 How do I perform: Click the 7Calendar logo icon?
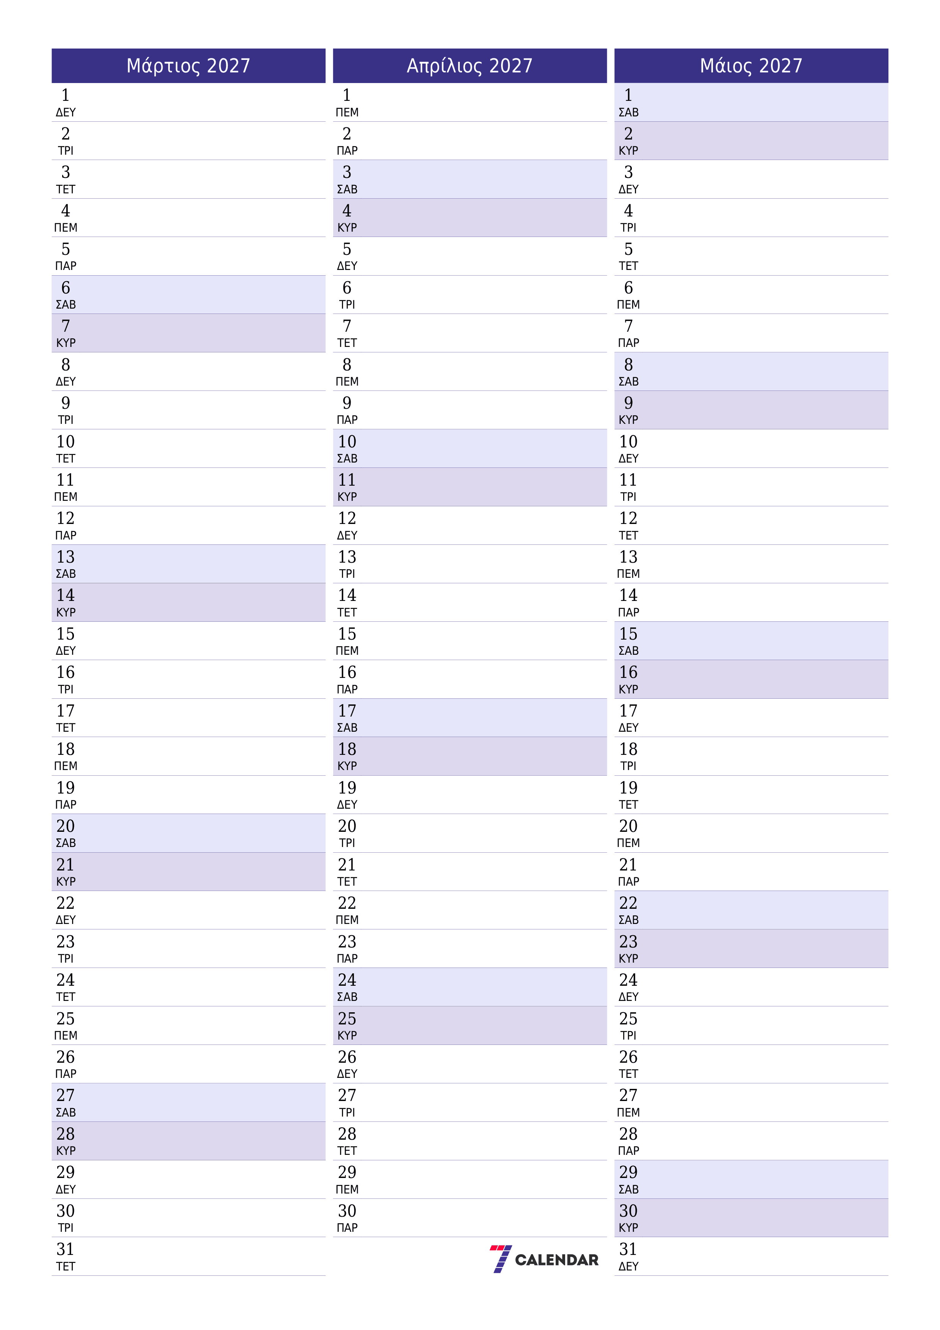pyautogui.click(x=501, y=1276)
